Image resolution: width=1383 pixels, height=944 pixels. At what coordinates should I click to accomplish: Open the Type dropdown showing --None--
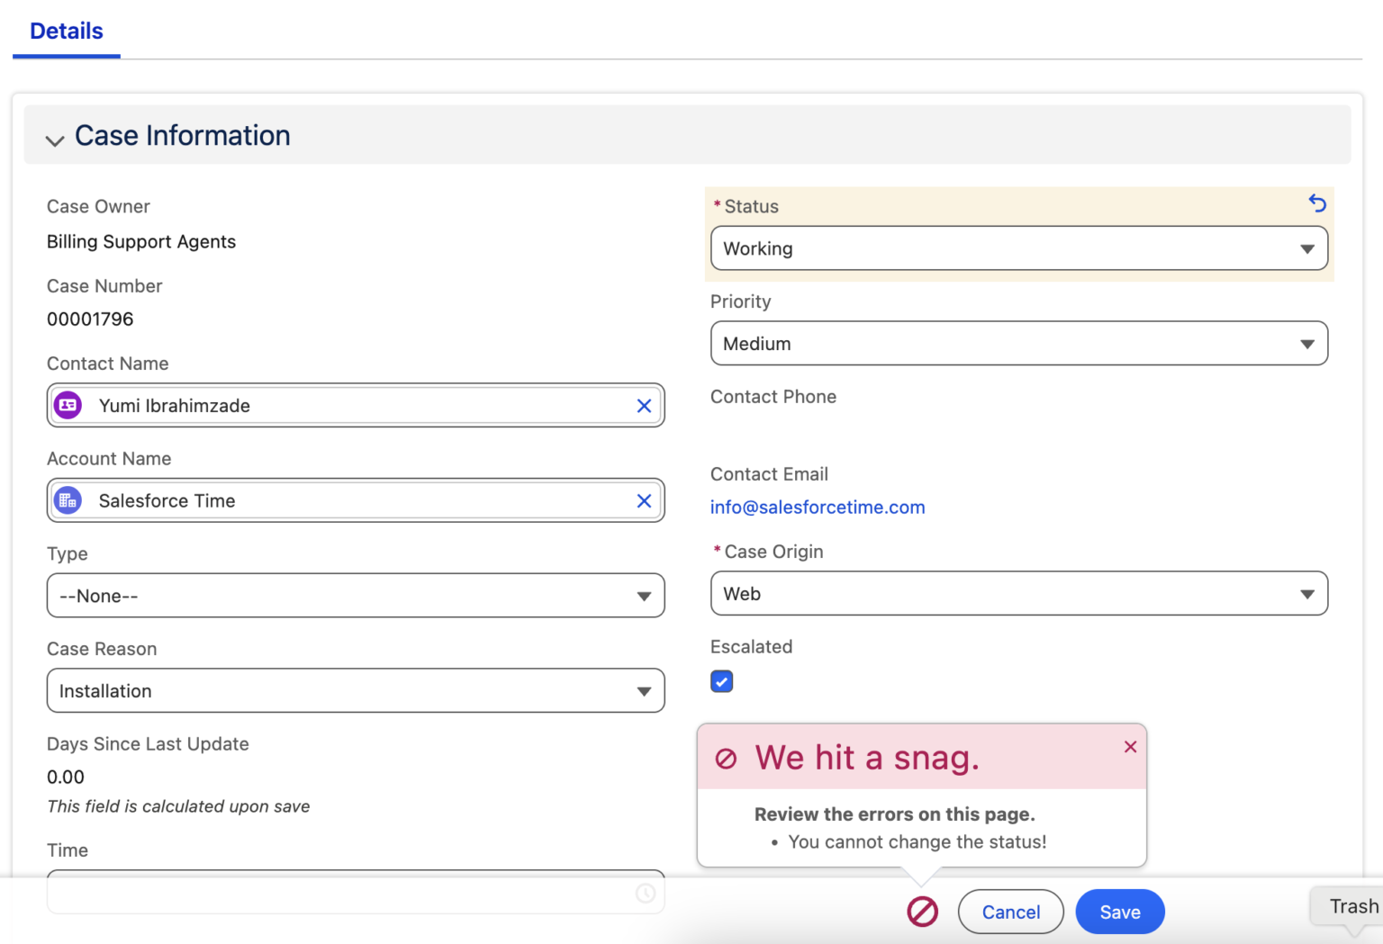[356, 596]
